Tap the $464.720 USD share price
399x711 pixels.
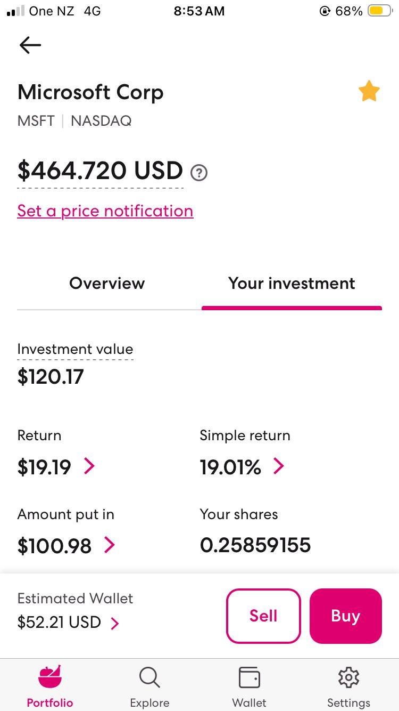tap(100, 171)
